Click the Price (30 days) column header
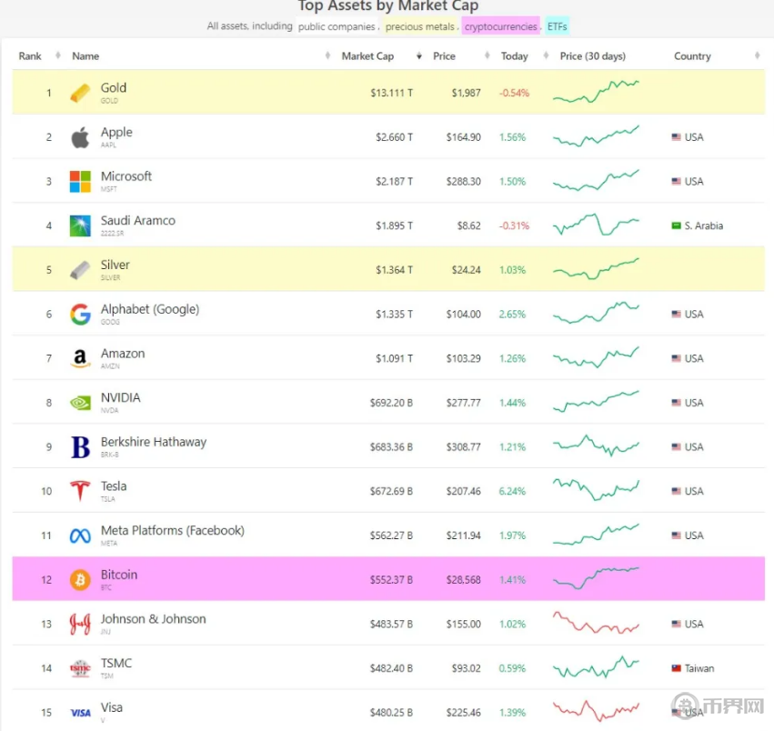 coord(592,56)
